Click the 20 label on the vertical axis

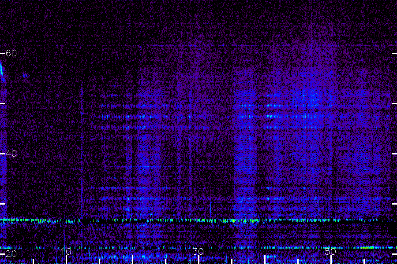[x=11, y=253]
